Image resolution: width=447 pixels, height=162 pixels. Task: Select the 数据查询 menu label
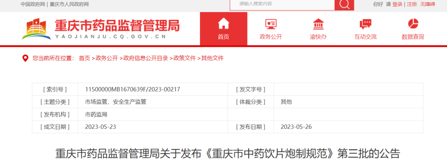tap(413, 37)
